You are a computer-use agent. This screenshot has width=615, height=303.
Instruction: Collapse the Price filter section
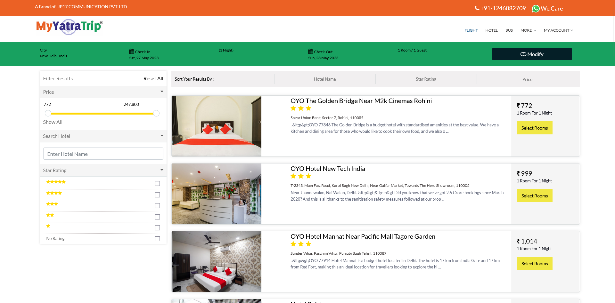(x=162, y=92)
